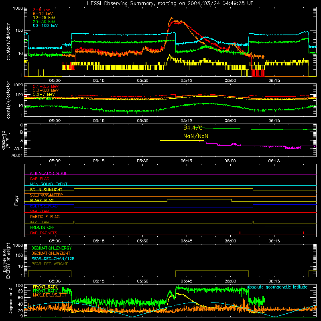
Task: Select the SC_IN_SUNLIGHT flag label
Action: click(46, 189)
